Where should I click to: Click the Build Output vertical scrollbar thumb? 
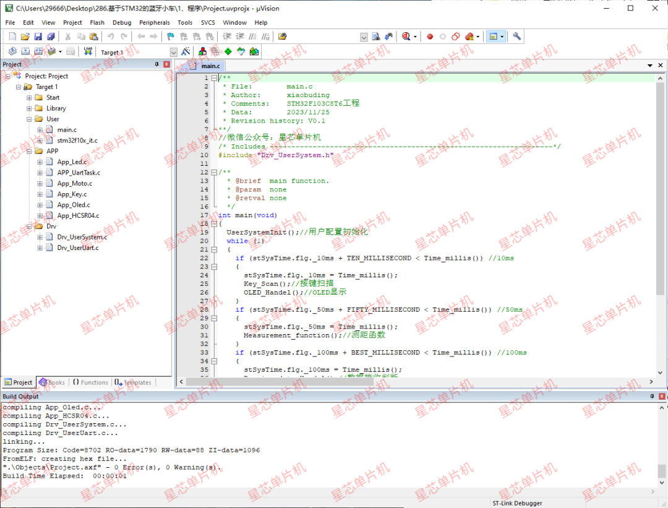click(x=662, y=470)
